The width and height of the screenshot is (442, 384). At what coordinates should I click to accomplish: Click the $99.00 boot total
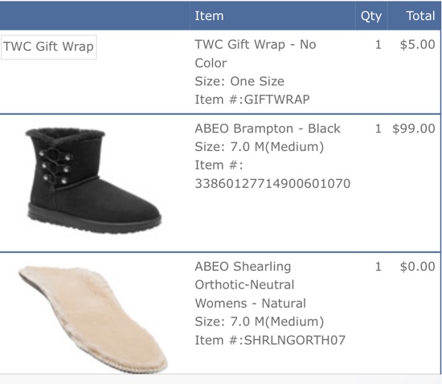coord(414,129)
